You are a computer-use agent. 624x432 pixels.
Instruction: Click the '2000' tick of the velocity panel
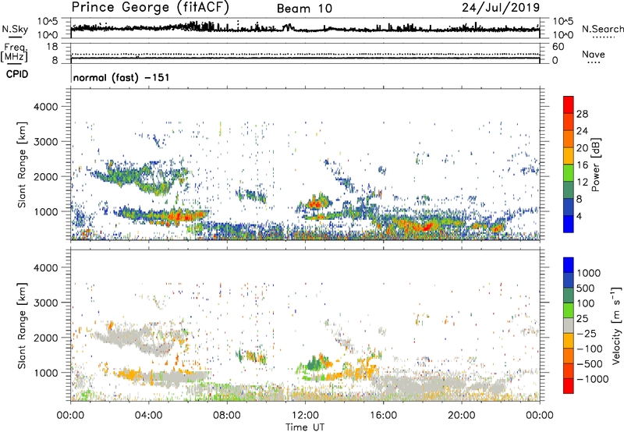pyautogui.click(x=45, y=338)
